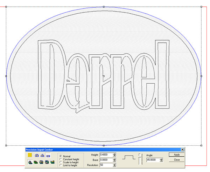Click the middle-right selection handle
210x172 pixels.
pos(201,76)
